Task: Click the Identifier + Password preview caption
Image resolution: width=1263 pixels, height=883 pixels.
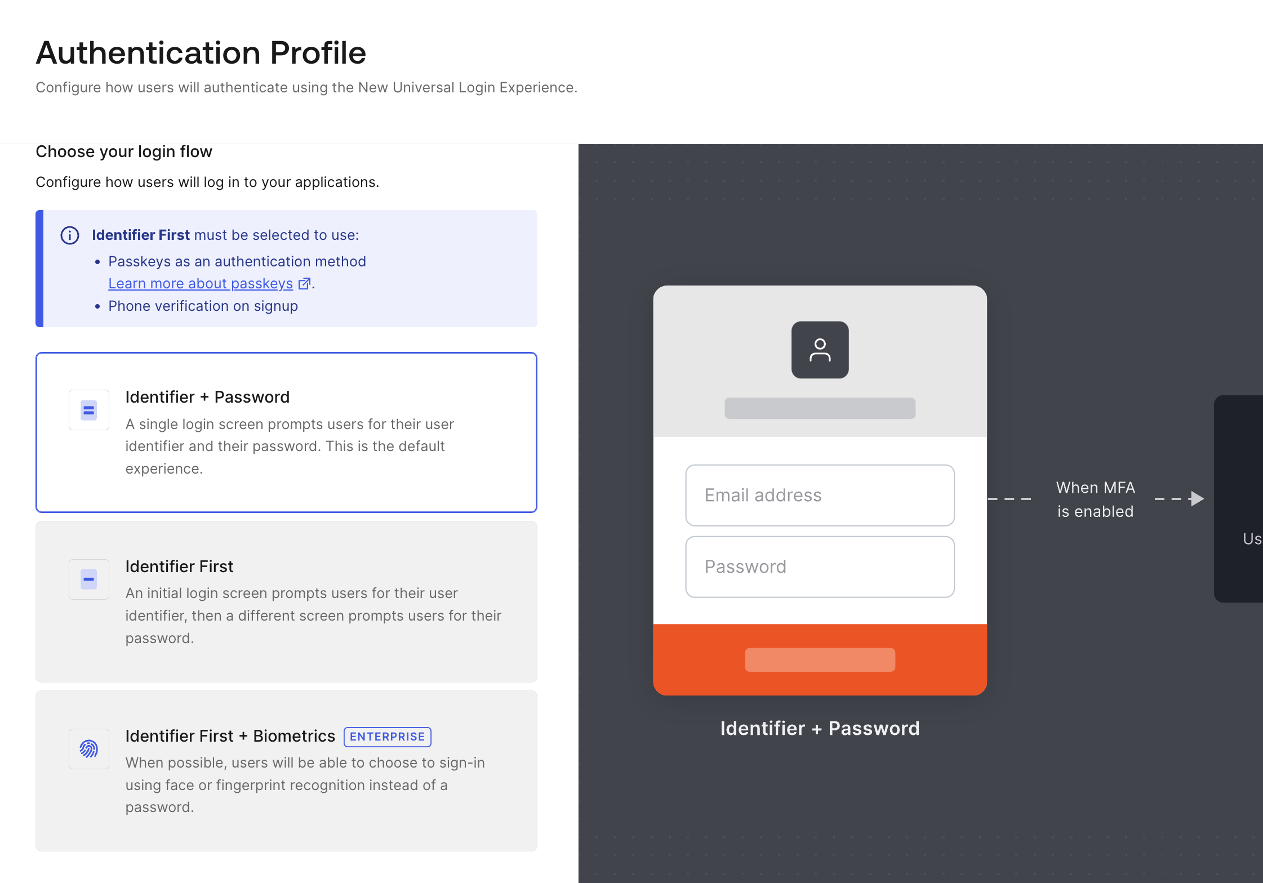Action: point(820,729)
